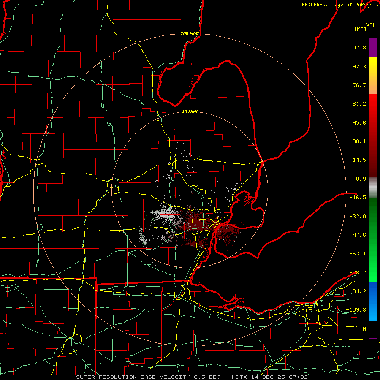Select the 14.5 legend value
The height and width of the screenshot is (380, 380).
[359, 160]
